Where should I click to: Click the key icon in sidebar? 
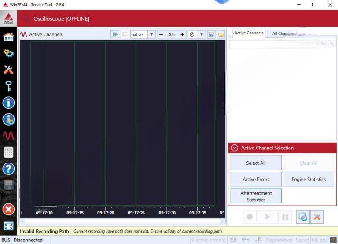[x=8, y=86]
